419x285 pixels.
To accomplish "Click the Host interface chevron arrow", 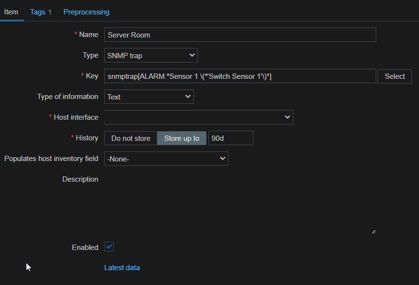I will pos(287,117).
